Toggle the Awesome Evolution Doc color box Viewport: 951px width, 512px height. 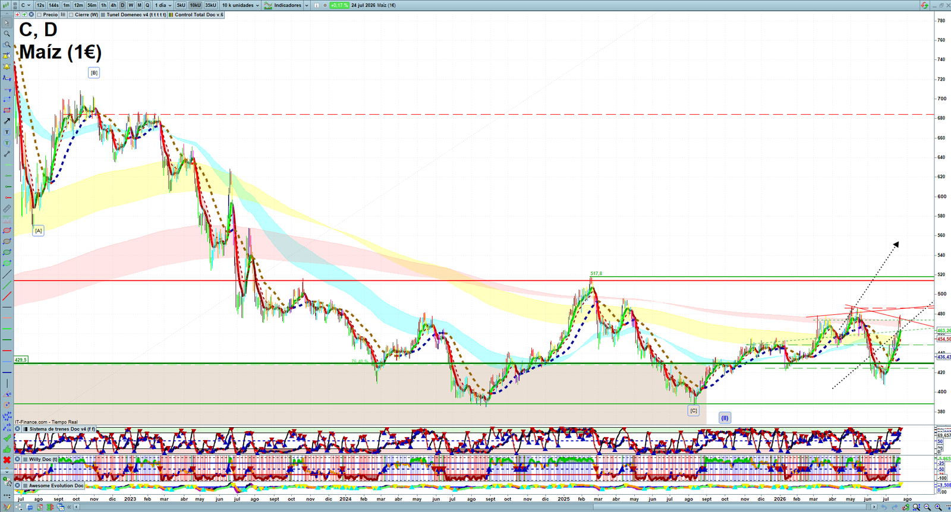pos(26,485)
